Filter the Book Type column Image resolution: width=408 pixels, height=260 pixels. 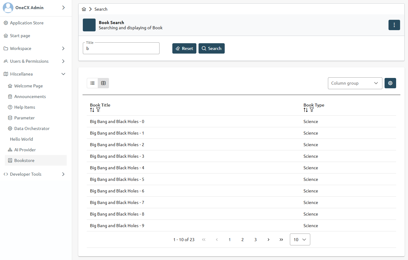(311, 110)
